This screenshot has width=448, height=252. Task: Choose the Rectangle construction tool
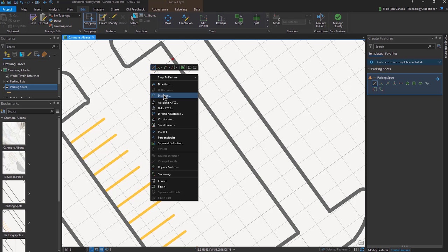414,83
